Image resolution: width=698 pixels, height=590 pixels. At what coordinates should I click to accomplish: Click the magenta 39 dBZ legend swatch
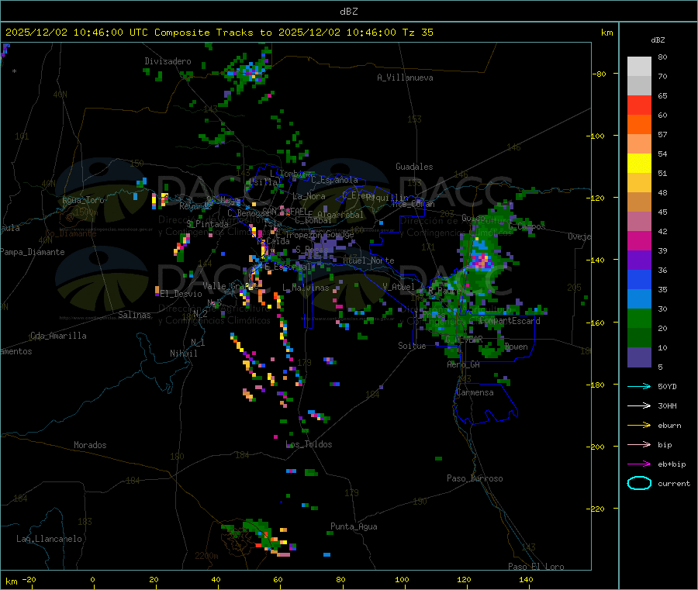tap(639, 240)
